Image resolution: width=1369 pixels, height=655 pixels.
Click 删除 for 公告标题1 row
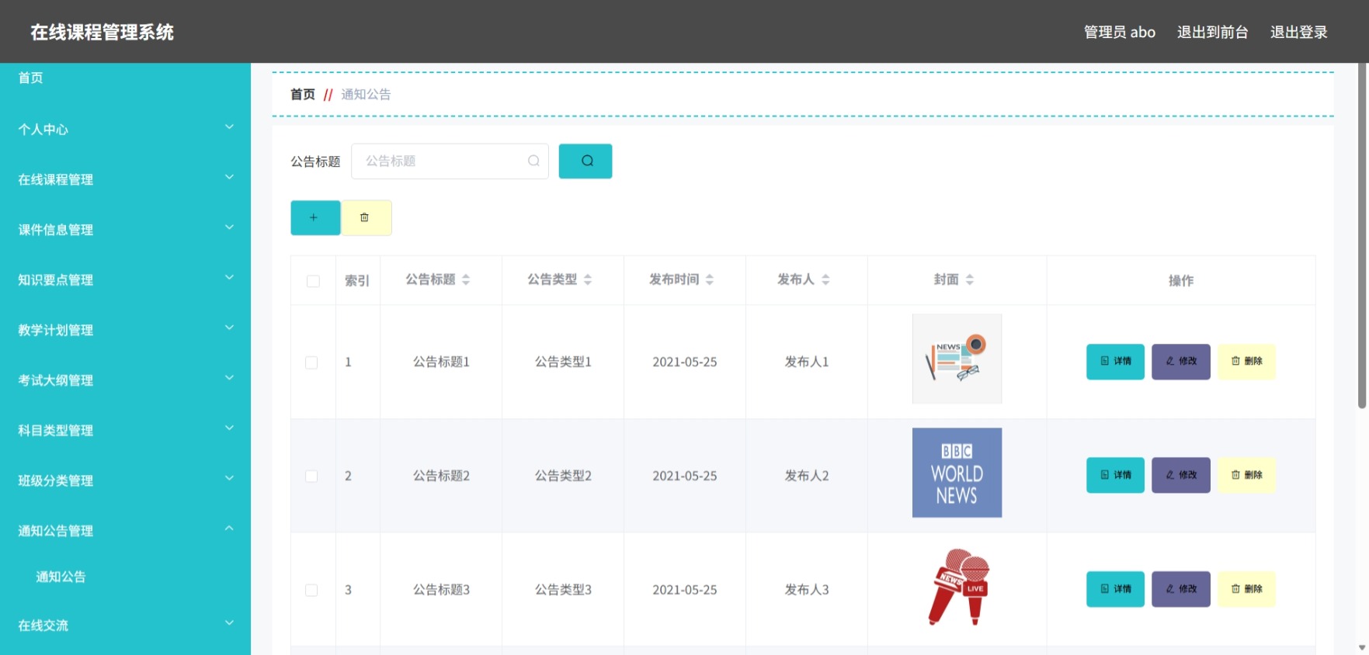click(x=1246, y=362)
